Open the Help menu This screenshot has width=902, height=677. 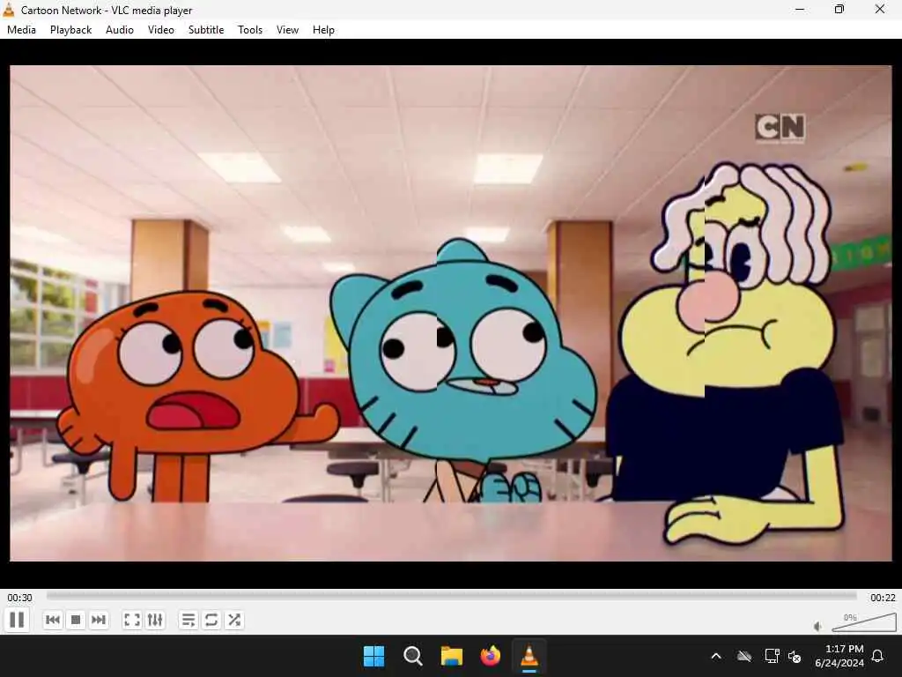coord(323,30)
